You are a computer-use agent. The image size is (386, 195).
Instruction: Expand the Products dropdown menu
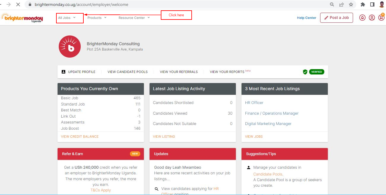pos(97,18)
